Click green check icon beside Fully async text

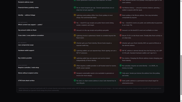(121, 73)
